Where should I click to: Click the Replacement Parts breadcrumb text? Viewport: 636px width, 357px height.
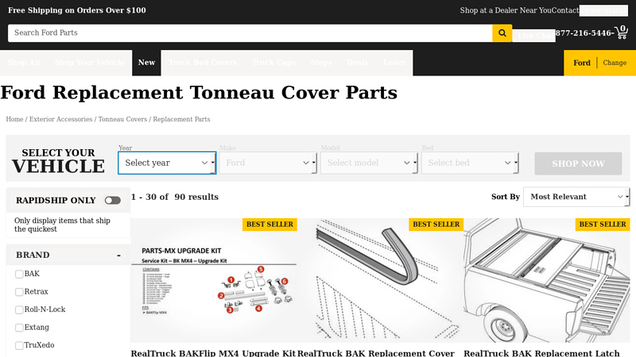point(181,119)
